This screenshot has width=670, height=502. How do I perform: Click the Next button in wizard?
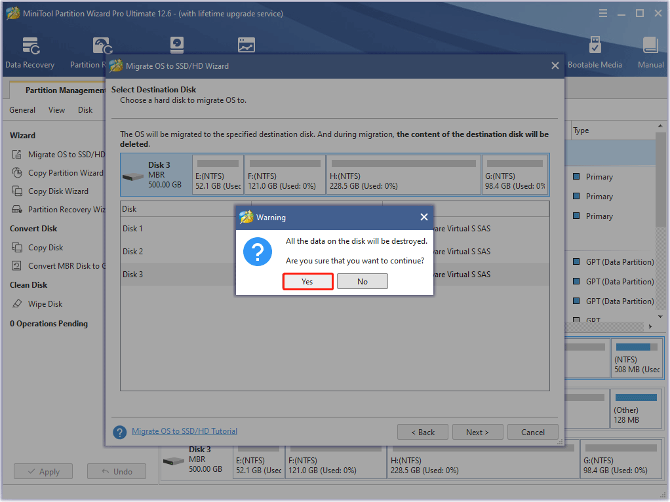pyautogui.click(x=477, y=432)
